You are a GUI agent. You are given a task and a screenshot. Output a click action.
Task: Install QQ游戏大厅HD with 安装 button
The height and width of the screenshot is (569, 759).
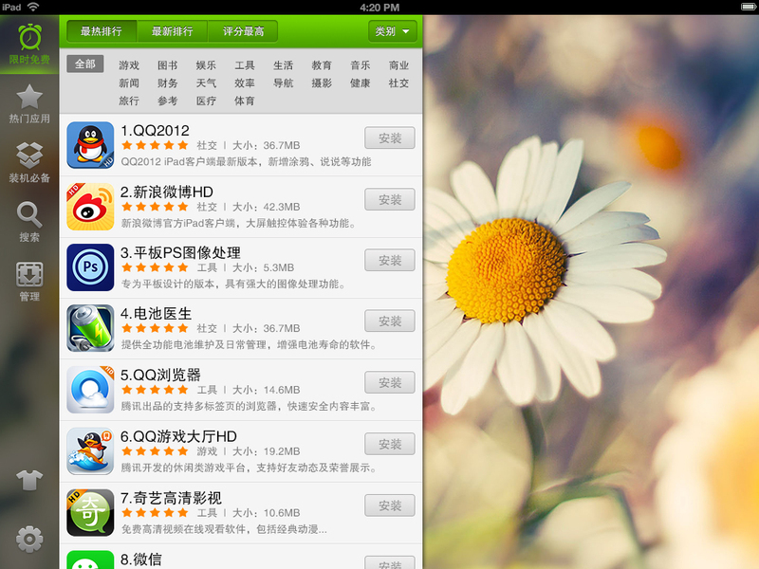(x=390, y=444)
